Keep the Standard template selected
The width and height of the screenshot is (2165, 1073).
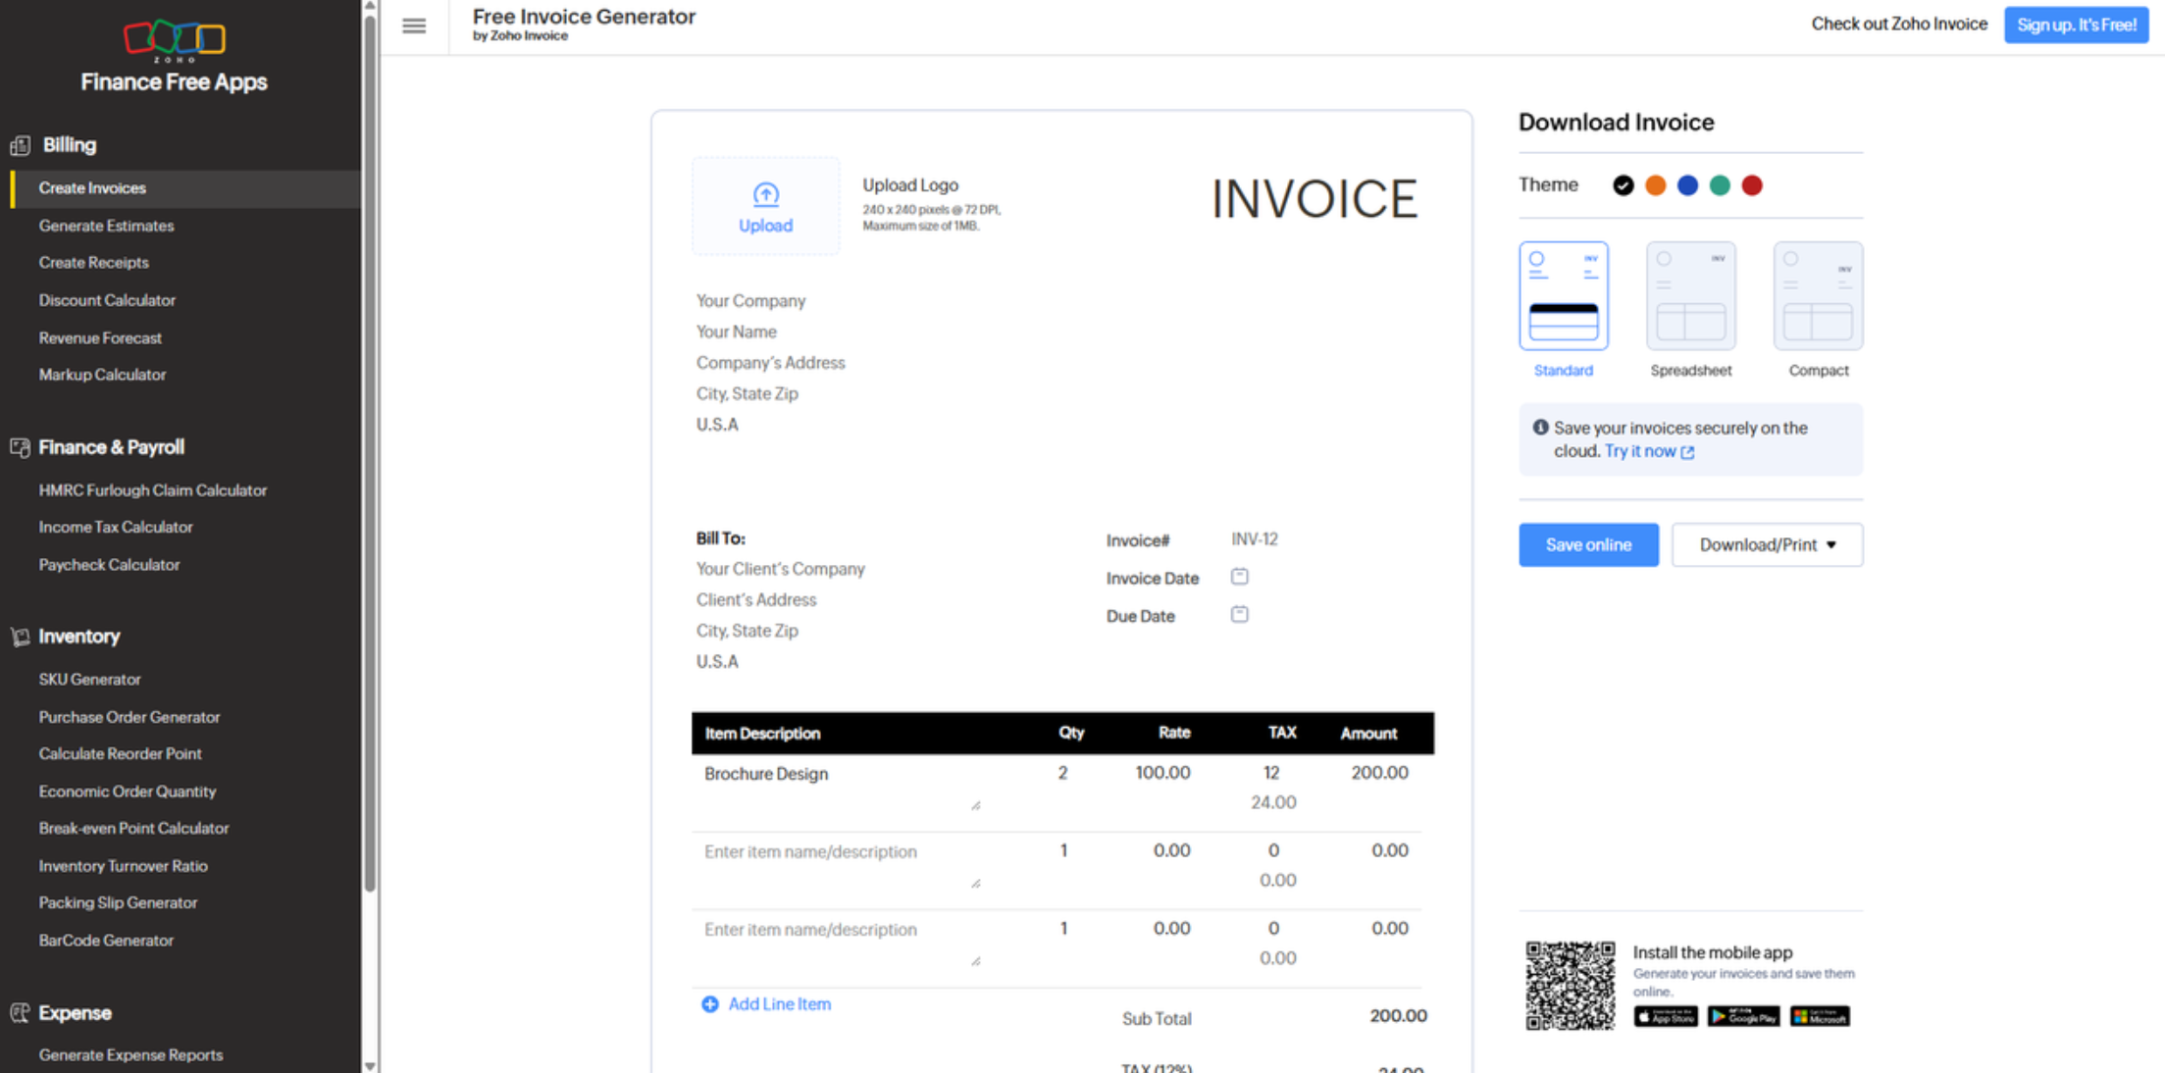click(1563, 295)
